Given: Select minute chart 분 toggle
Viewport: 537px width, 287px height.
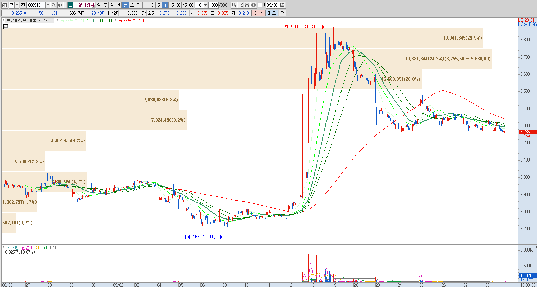Looking at the screenshot, I should tap(125, 5).
